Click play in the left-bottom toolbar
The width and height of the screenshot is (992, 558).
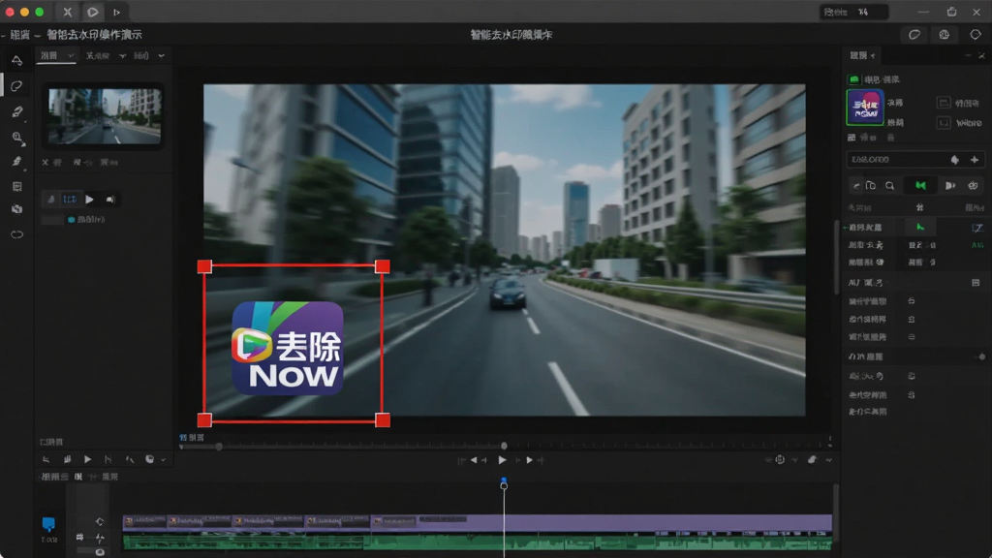87,459
